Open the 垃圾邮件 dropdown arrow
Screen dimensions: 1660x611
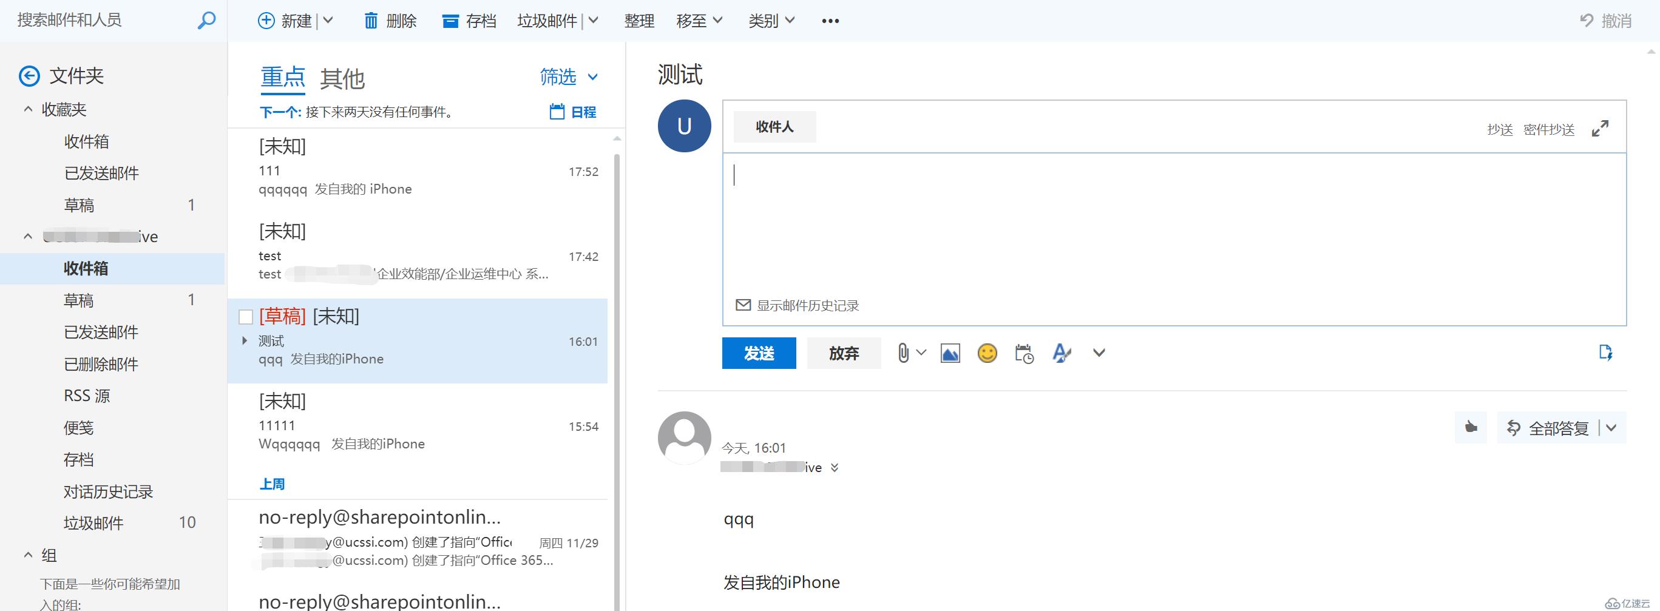coord(594,21)
